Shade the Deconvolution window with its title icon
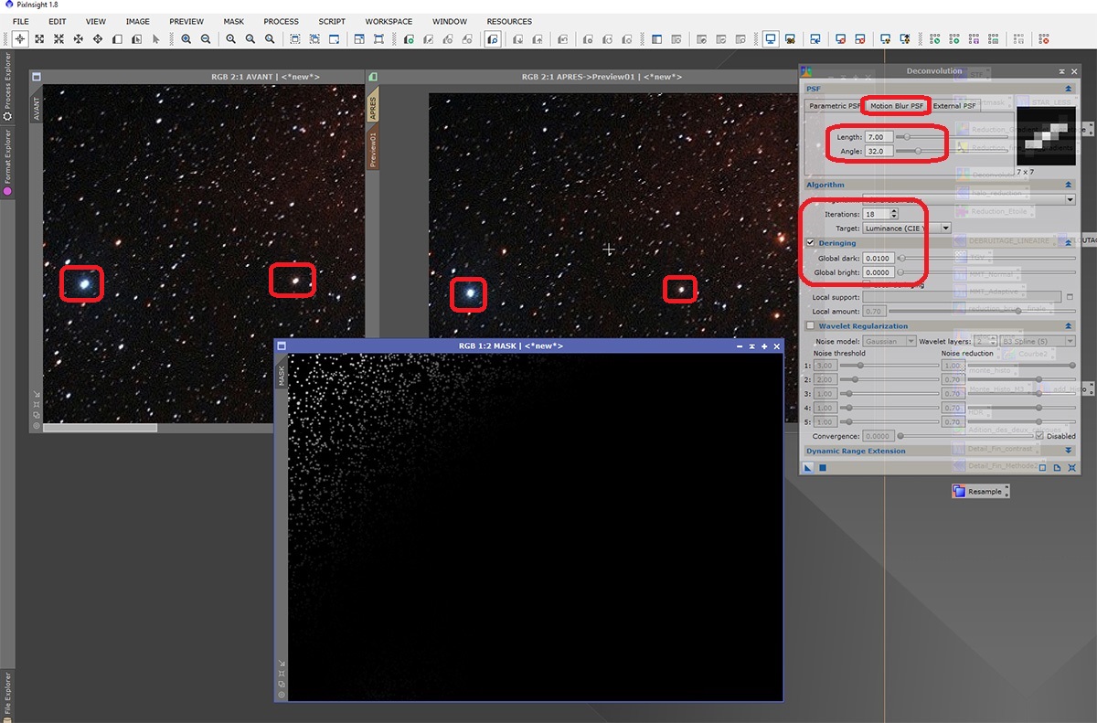This screenshot has height=723, width=1097. [x=1060, y=70]
